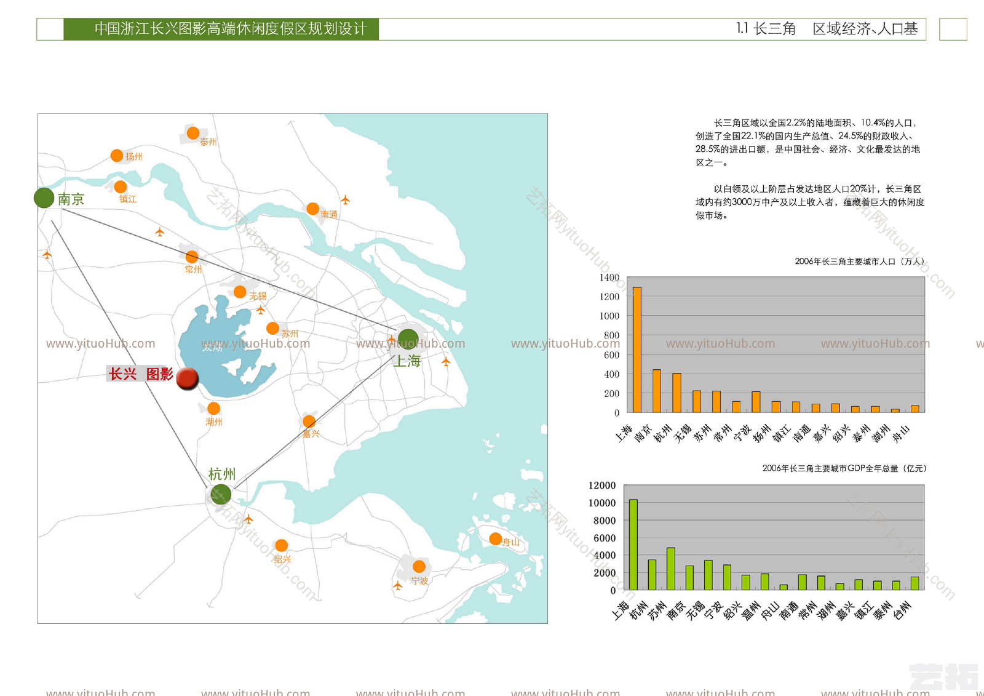Click the 上海 x-axis label in population chart
The height and width of the screenshot is (696, 984).
coord(624,433)
